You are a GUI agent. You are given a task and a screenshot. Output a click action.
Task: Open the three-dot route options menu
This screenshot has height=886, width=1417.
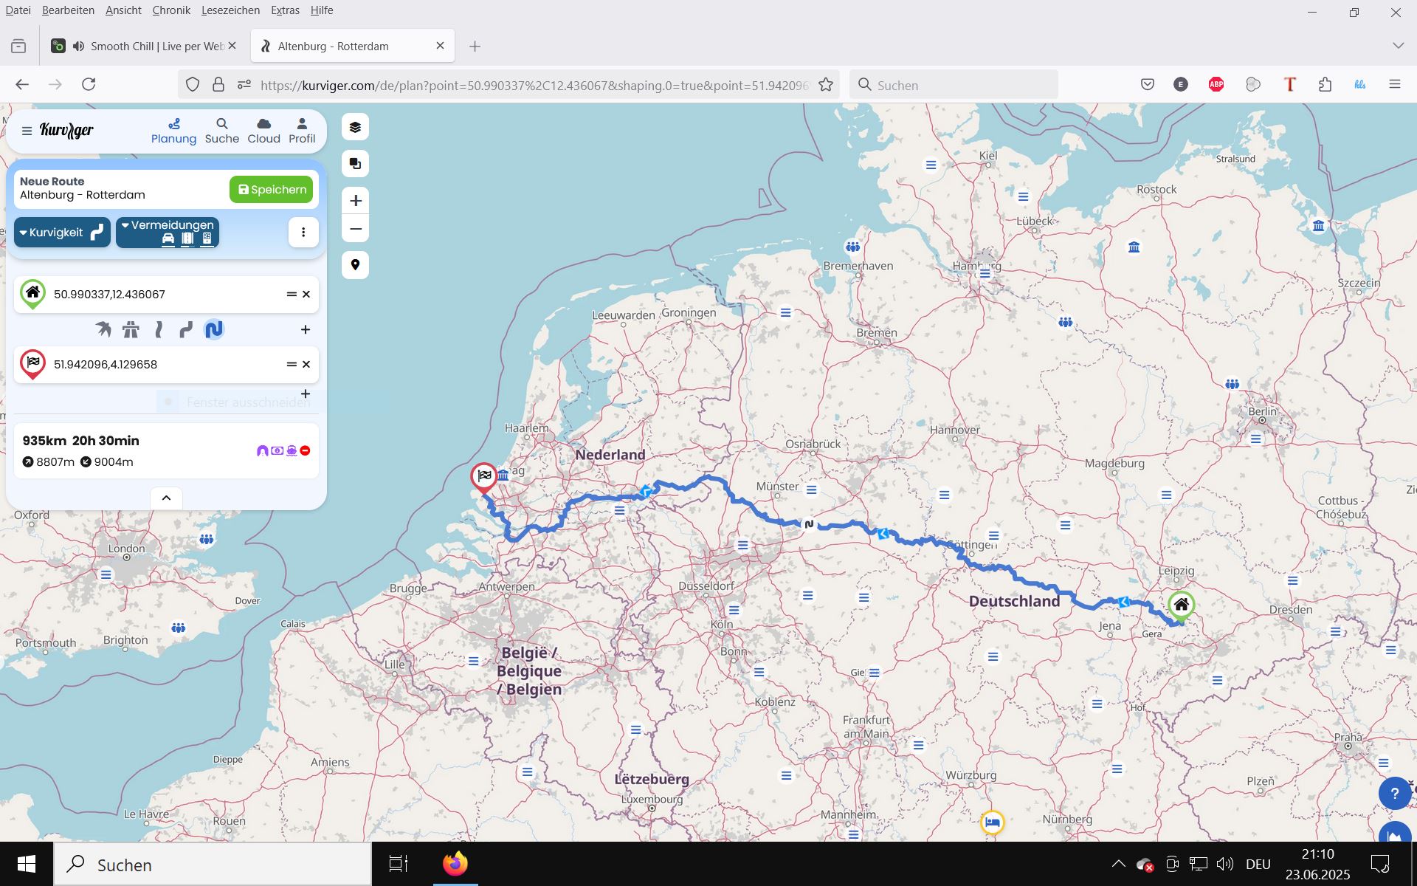click(x=303, y=233)
